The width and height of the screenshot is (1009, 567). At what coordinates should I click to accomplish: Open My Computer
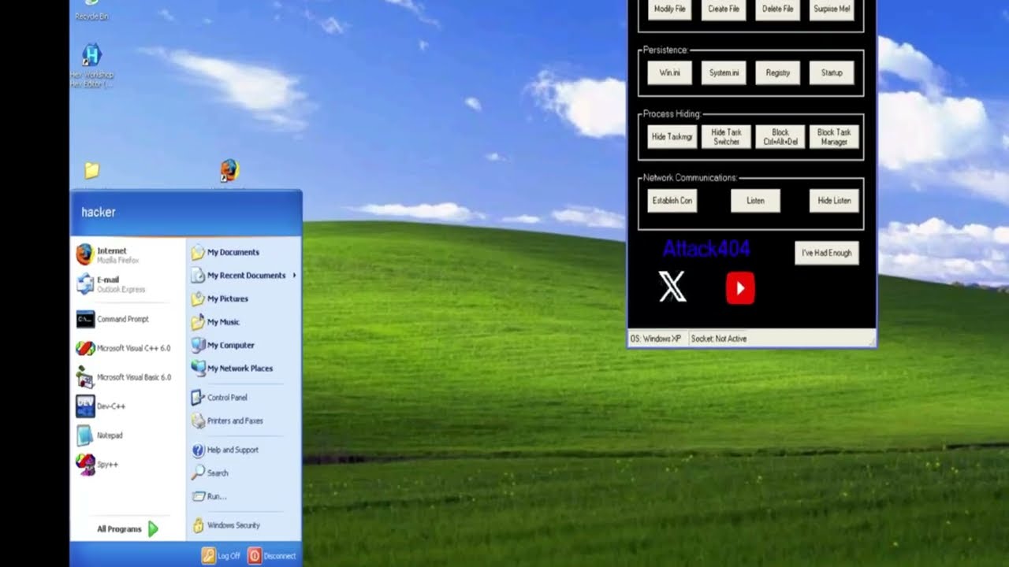coord(223,345)
